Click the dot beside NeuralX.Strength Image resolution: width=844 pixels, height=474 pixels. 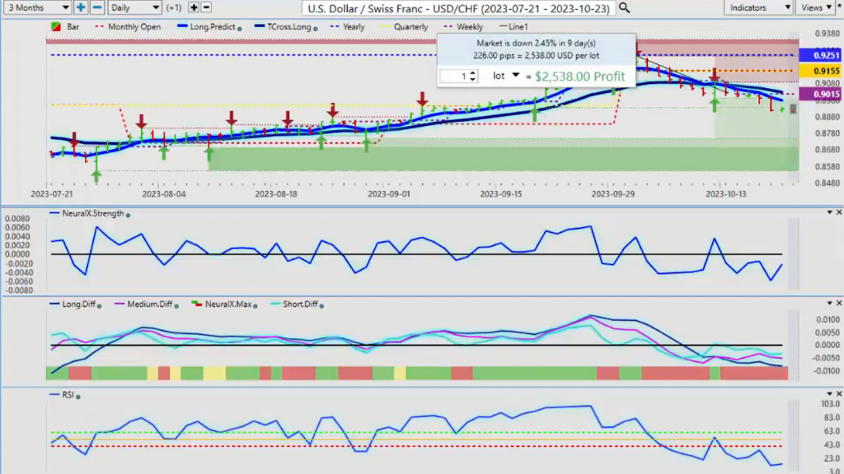pyautogui.click(x=128, y=215)
